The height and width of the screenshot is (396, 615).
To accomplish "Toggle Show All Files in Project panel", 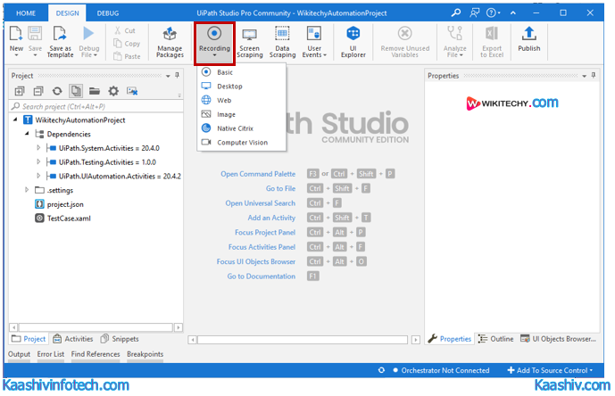I will (x=76, y=91).
